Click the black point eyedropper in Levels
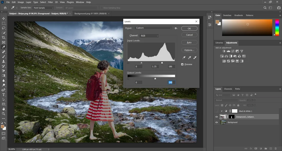The width and height of the screenshot is (282, 151). [x=184, y=58]
